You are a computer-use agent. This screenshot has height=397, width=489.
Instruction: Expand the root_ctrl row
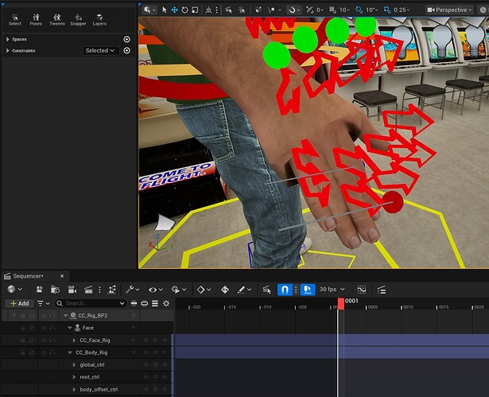pyautogui.click(x=74, y=377)
